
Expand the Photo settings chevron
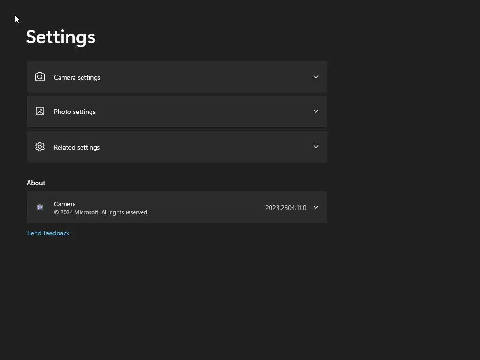(x=316, y=111)
